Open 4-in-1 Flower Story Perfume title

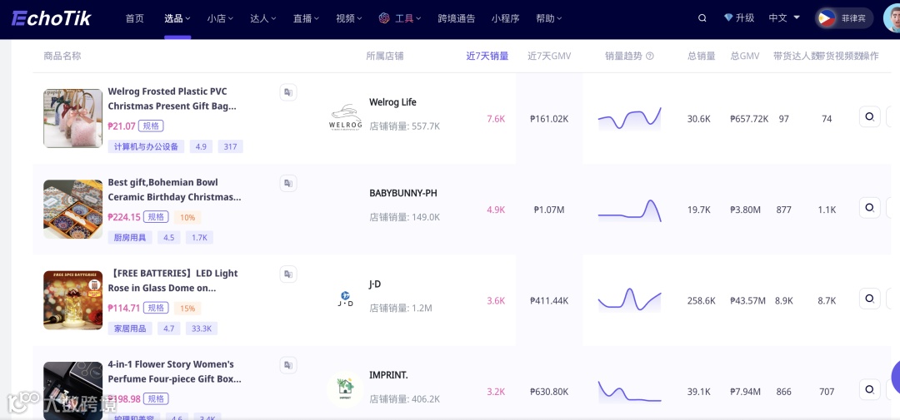[174, 372]
